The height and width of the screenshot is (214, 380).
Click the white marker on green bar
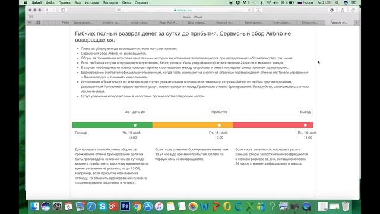click(x=135, y=125)
